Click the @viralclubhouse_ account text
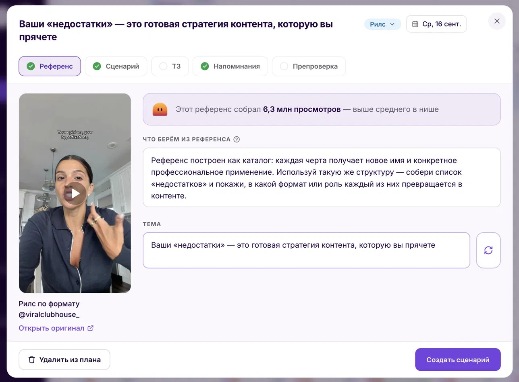The width and height of the screenshot is (519, 382). 49,315
